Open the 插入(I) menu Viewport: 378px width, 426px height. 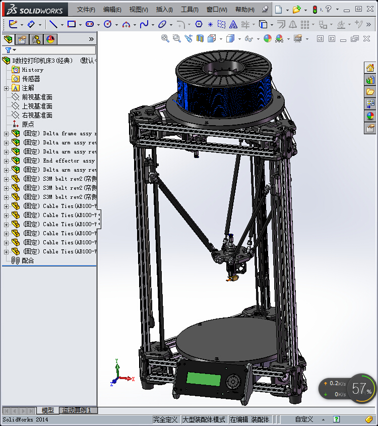(164, 10)
